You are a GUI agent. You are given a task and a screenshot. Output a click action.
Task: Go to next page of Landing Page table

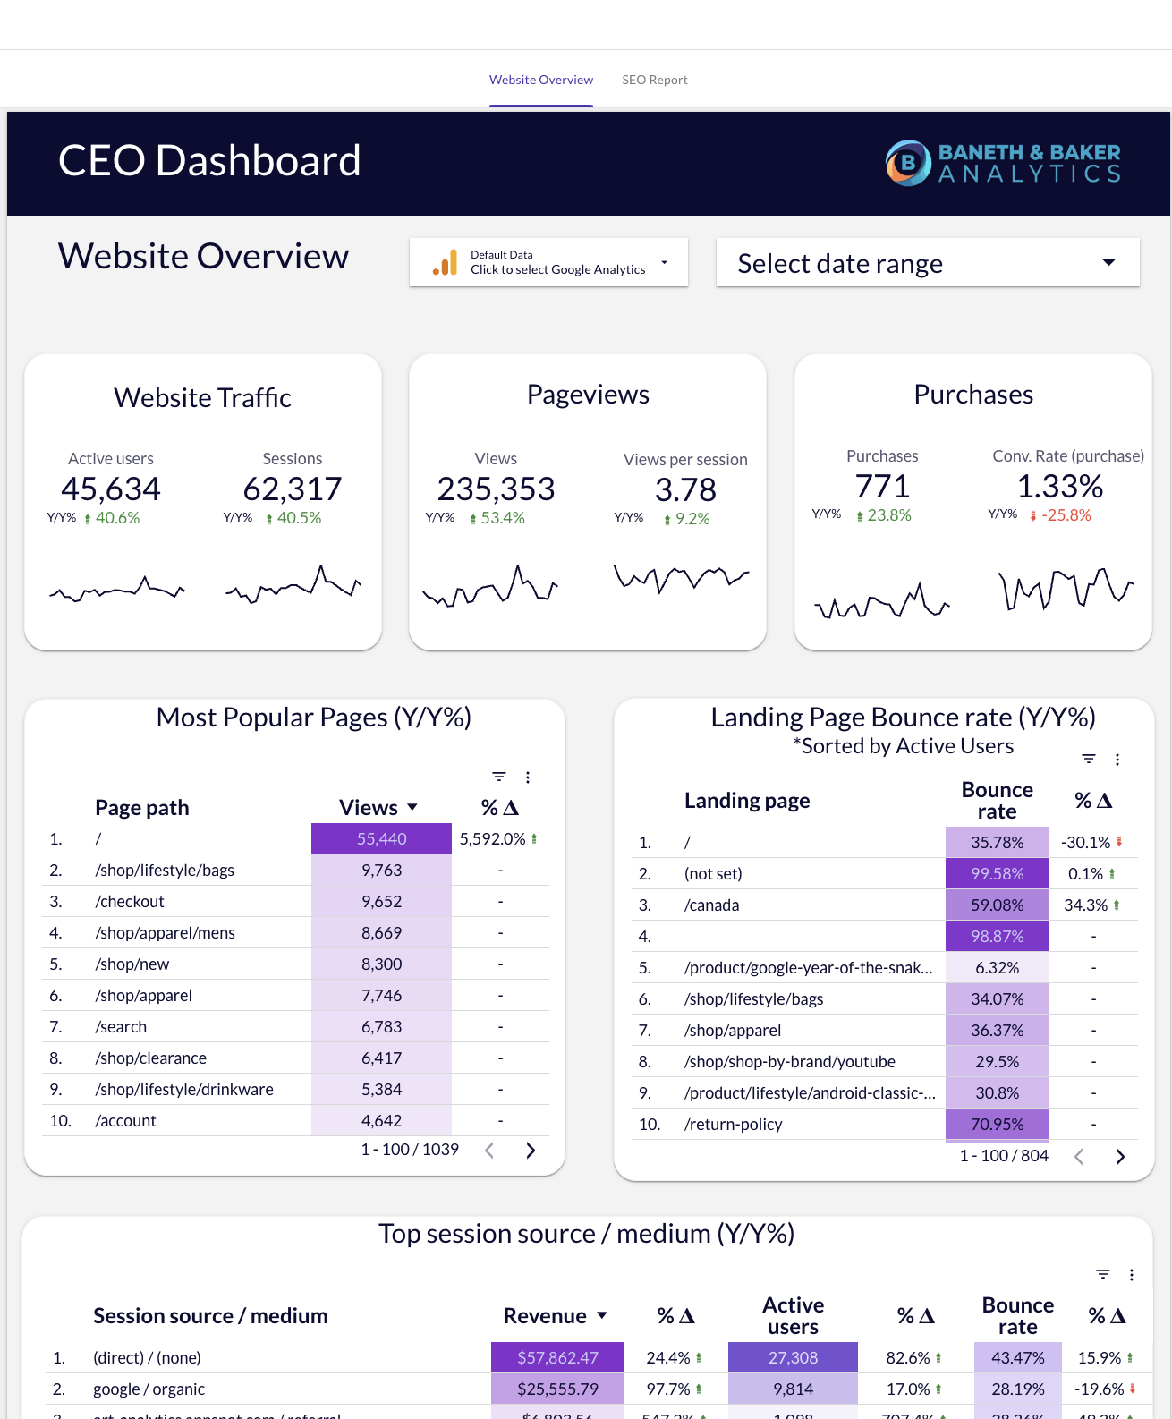pyautogui.click(x=1120, y=1157)
